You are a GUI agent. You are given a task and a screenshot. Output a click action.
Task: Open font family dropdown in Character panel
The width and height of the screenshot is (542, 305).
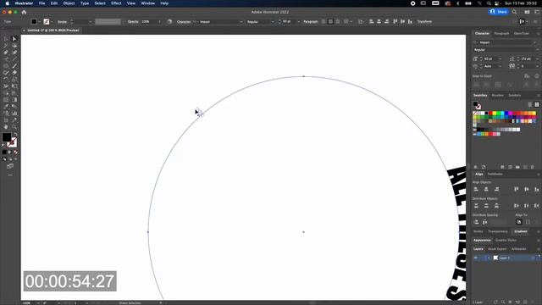point(534,42)
